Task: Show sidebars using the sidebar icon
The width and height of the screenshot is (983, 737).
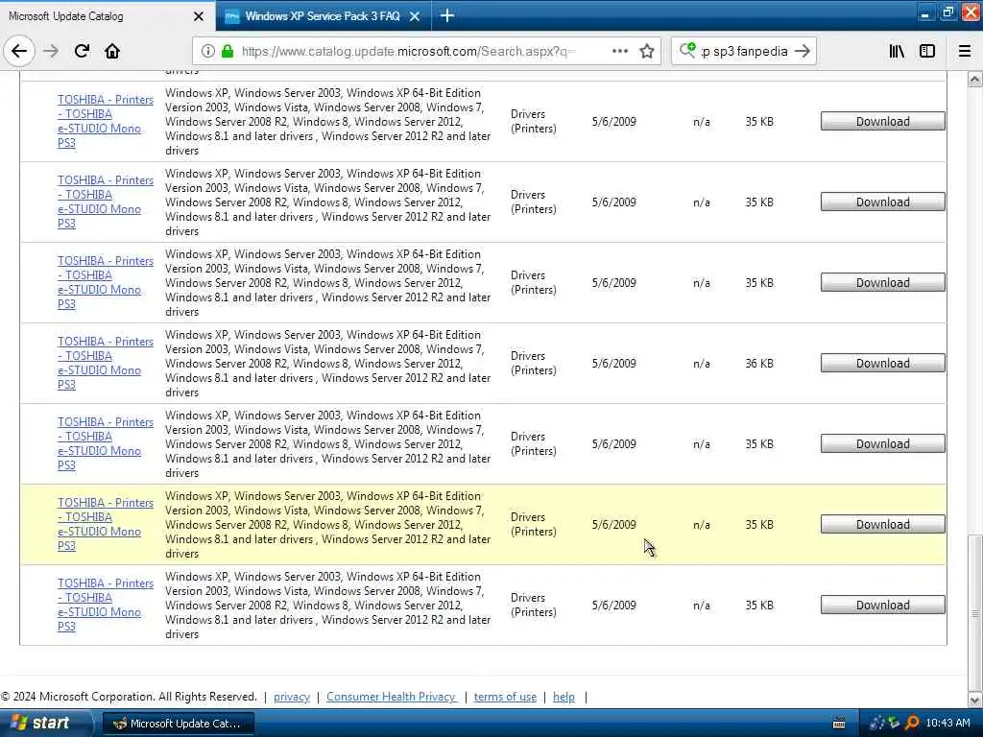Action: tap(927, 51)
